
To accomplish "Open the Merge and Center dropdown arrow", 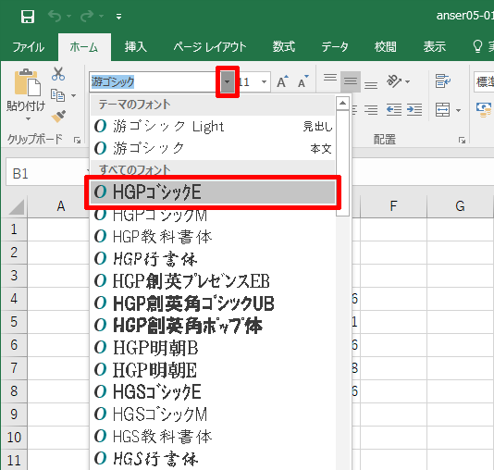I will click(x=458, y=110).
